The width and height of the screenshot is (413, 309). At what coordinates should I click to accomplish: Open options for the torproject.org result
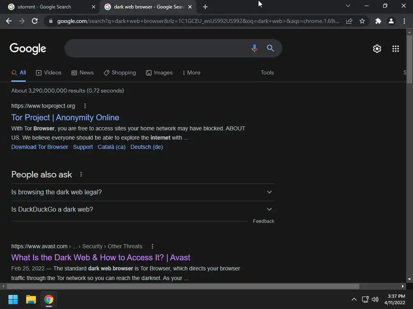[85, 106]
